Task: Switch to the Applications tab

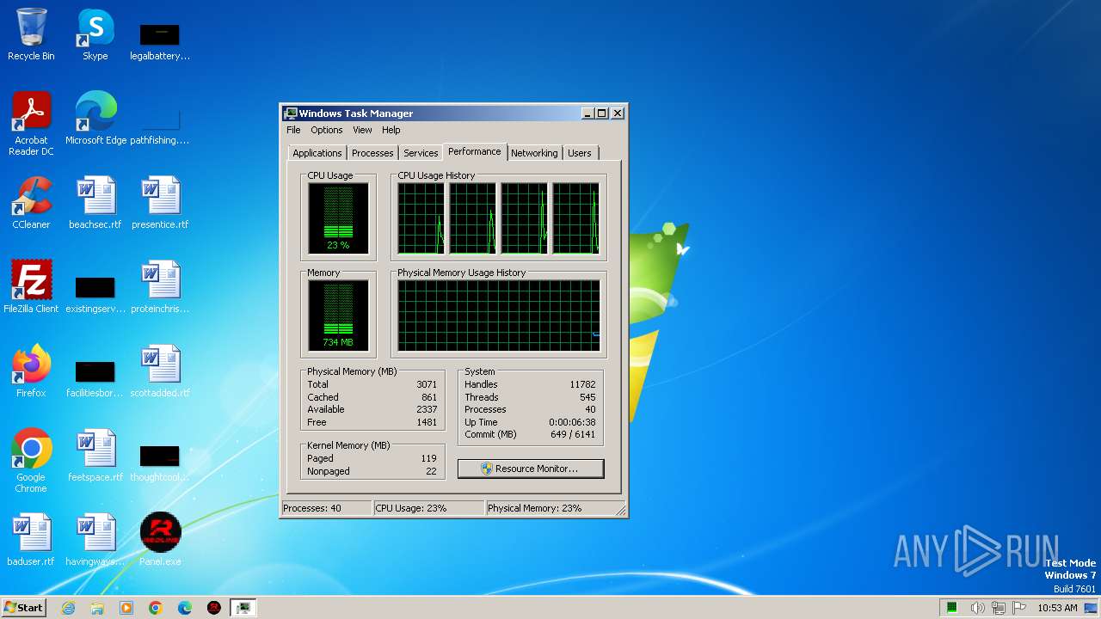Action: 317,153
